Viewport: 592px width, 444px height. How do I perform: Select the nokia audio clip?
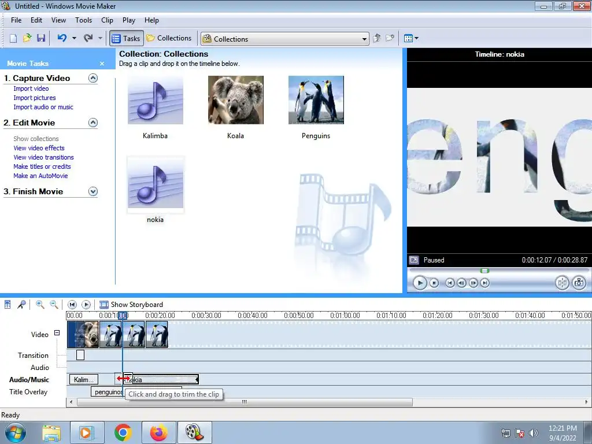(x=155, y=184)
